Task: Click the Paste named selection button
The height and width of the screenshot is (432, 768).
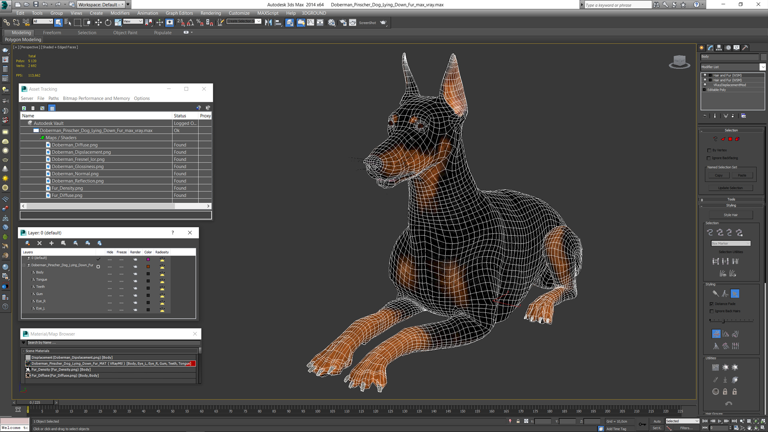Action: coord(742,176)
